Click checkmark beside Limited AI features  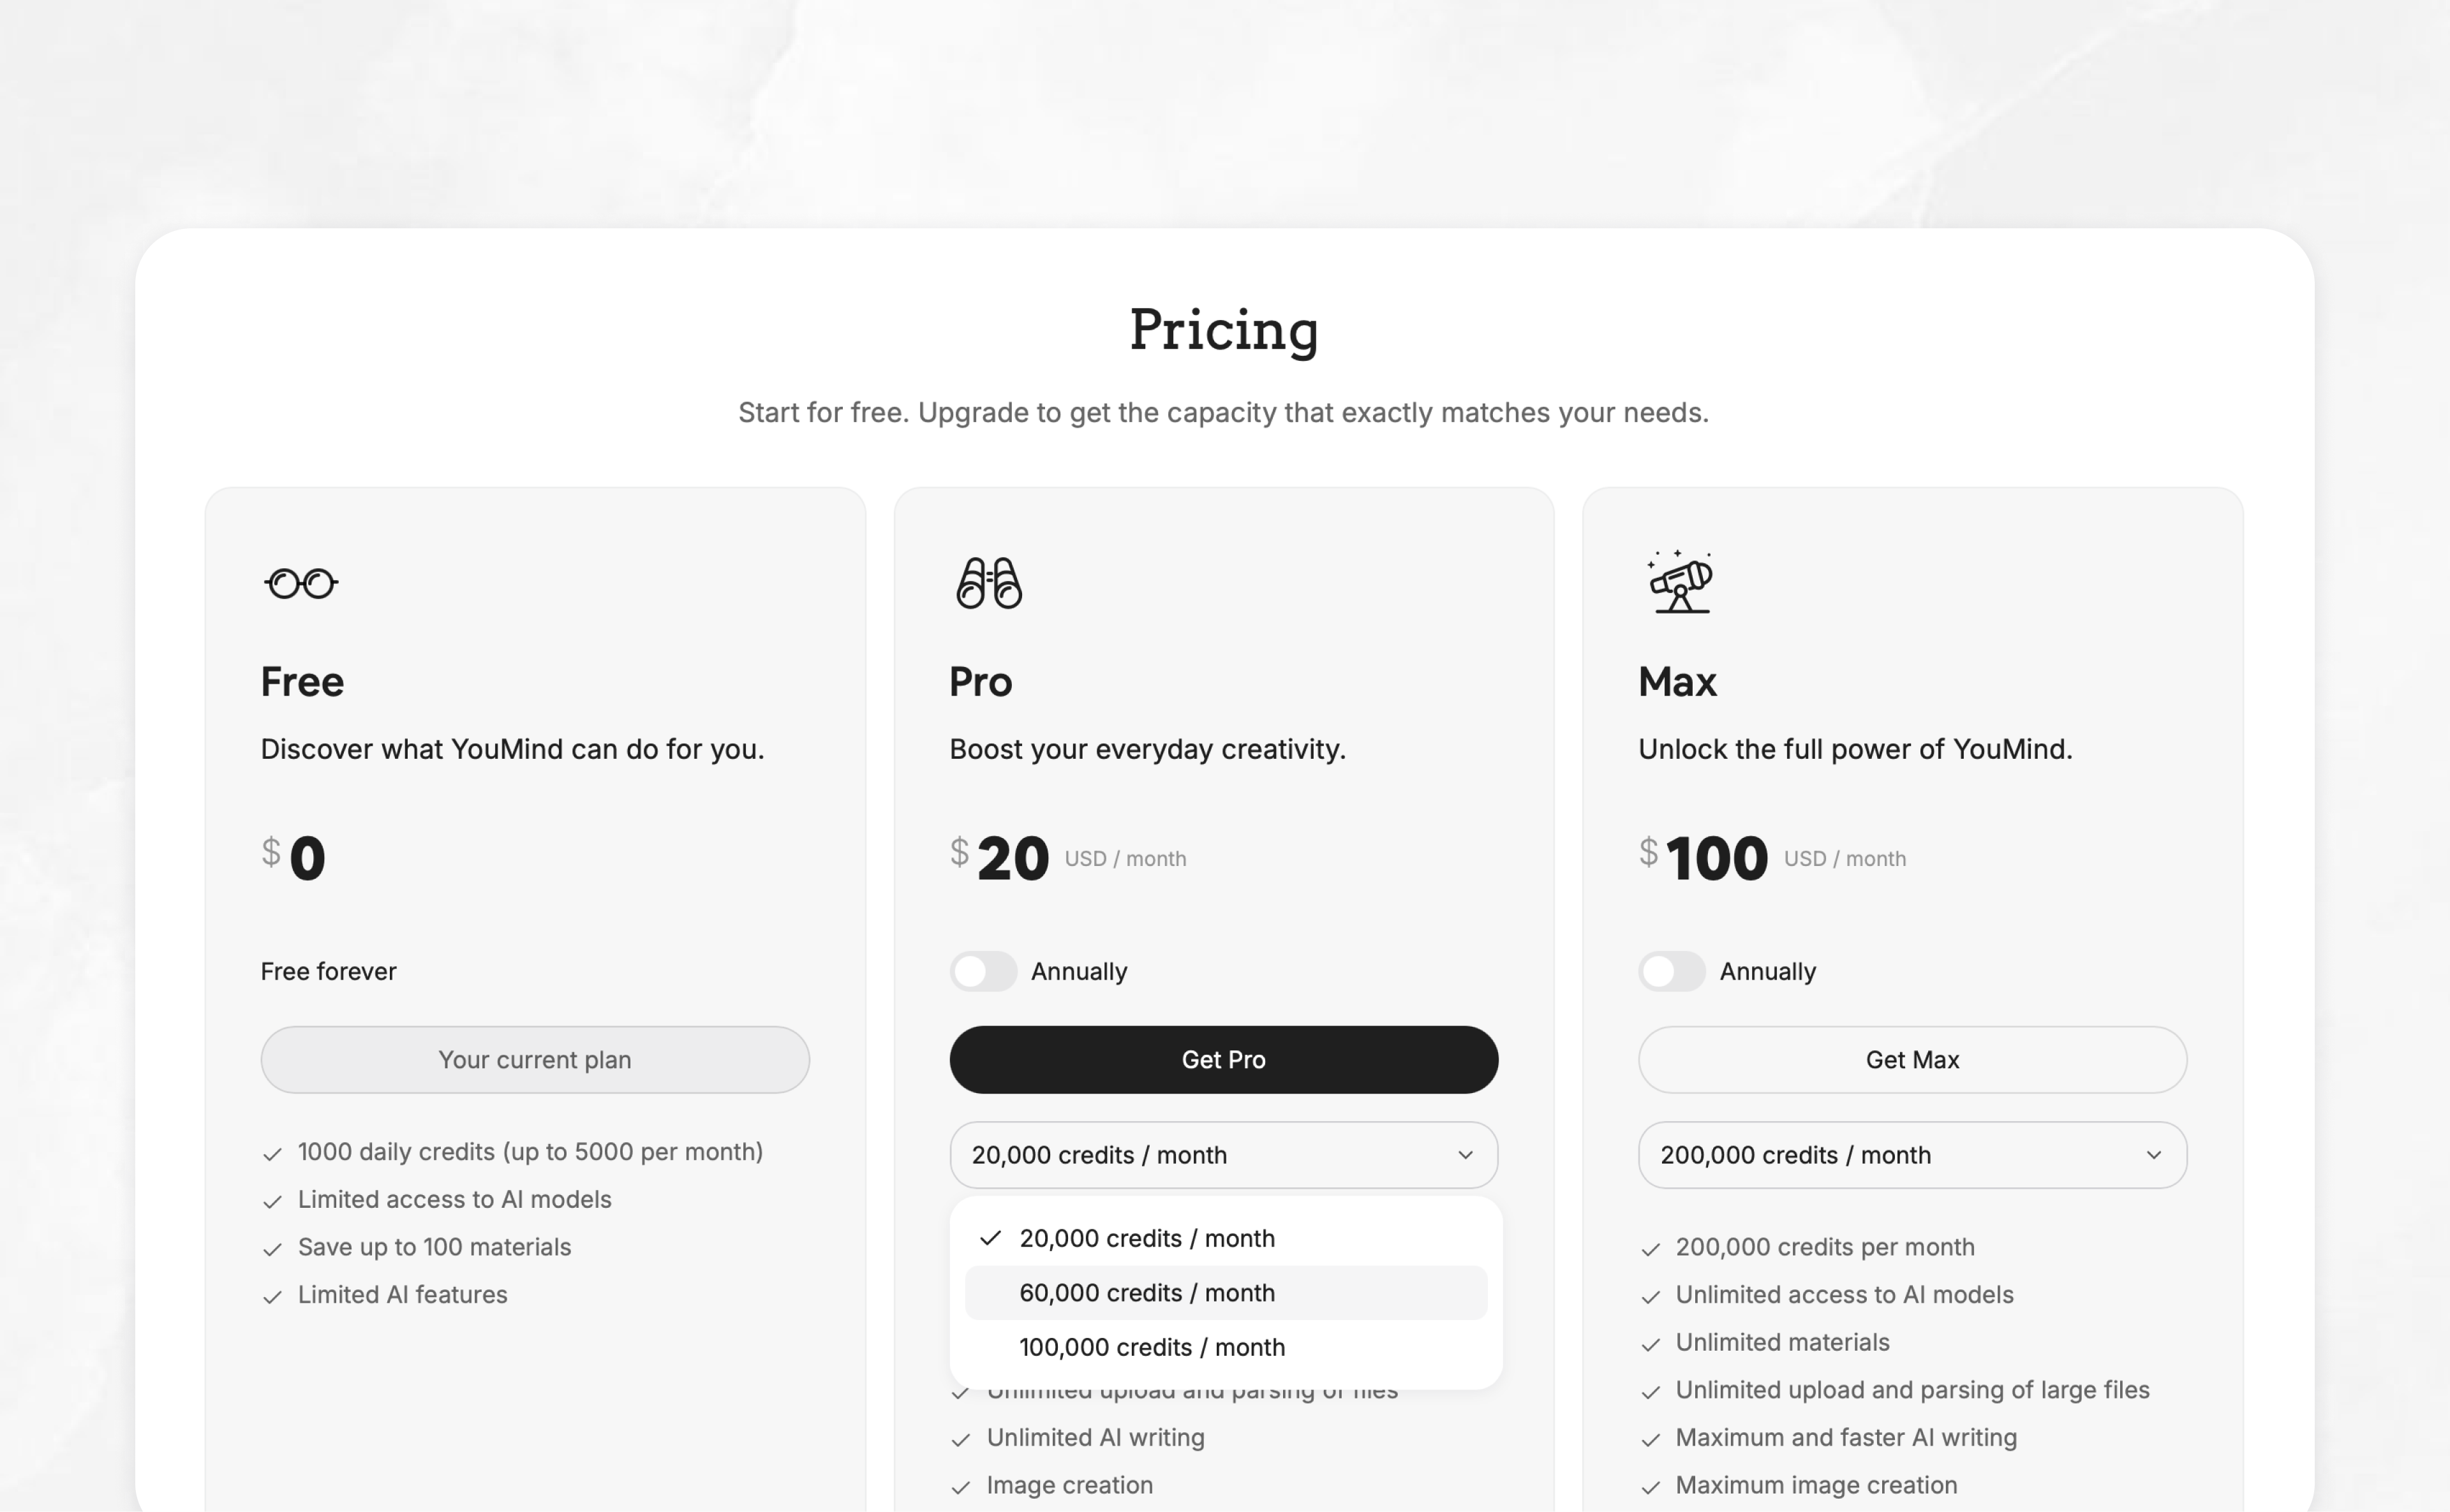[272, 1297]
